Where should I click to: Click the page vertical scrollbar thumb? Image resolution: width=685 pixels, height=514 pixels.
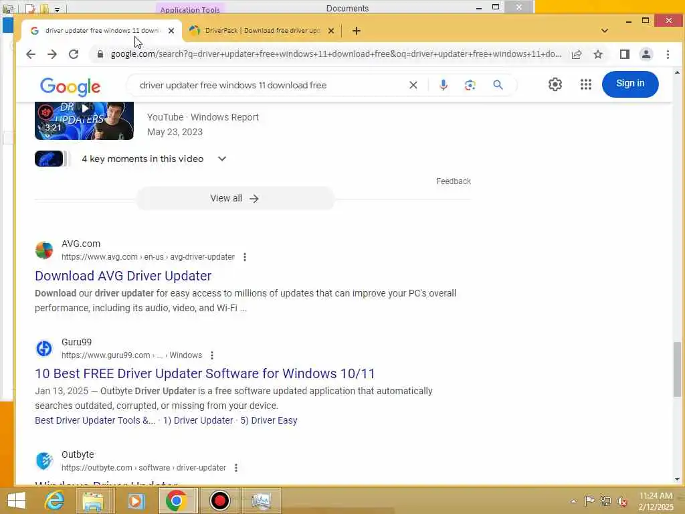(x=677, y=369)
